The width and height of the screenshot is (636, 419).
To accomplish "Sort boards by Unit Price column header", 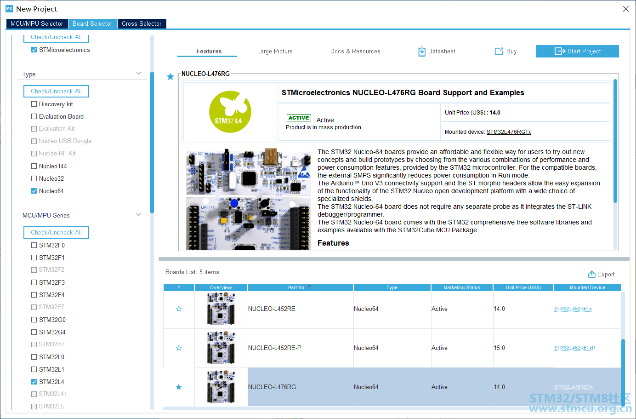I will (x=523, y=287).
